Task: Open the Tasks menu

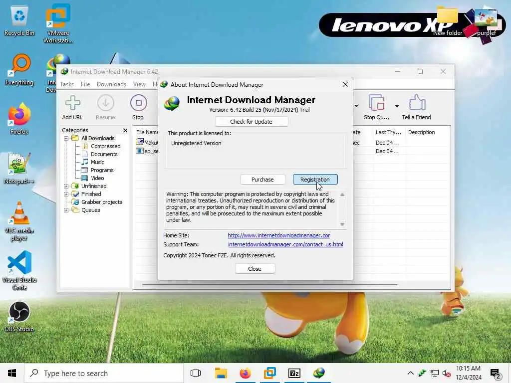Action: point(67,84)
